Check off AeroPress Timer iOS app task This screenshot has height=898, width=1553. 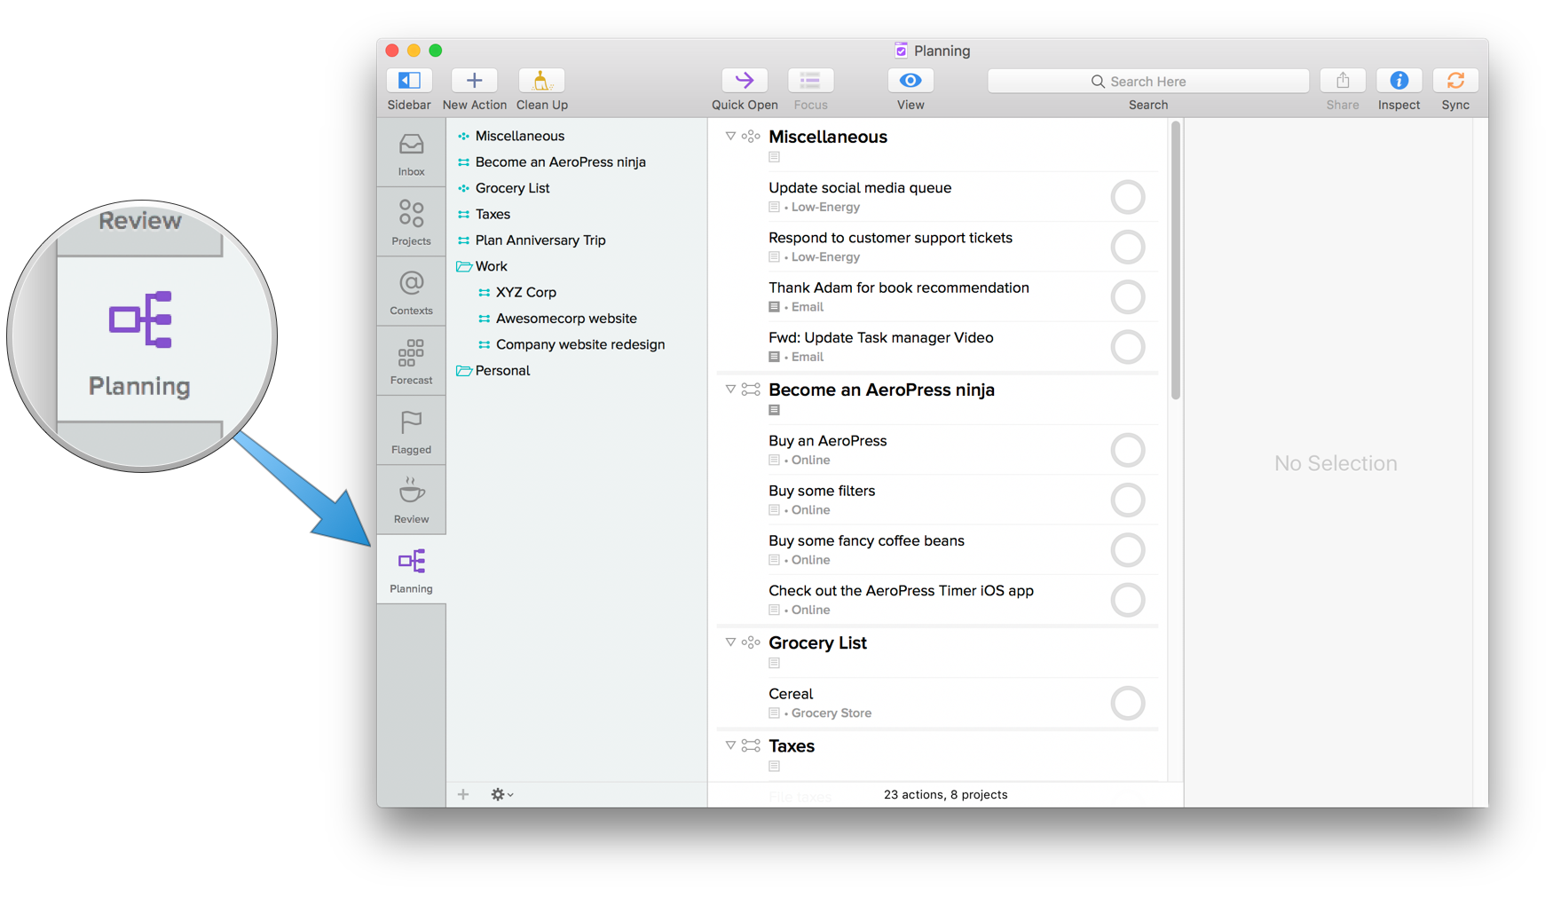(1128, 600)
